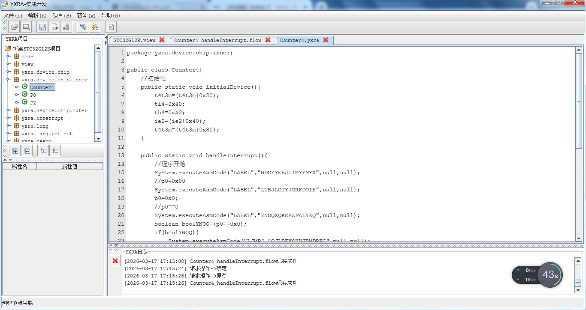Click line number 5 in the editor gutter
Screen dimensions: 586x310
pyautogui.click(x=123, y=87)
